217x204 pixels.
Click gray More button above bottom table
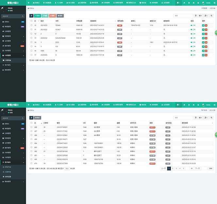point(37,118)
